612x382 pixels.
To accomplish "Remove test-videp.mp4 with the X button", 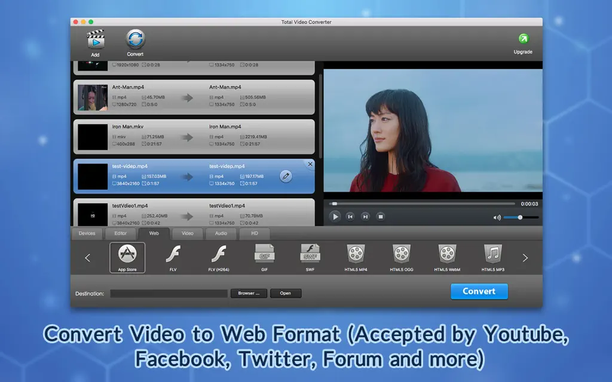I will tap(310, 164).
